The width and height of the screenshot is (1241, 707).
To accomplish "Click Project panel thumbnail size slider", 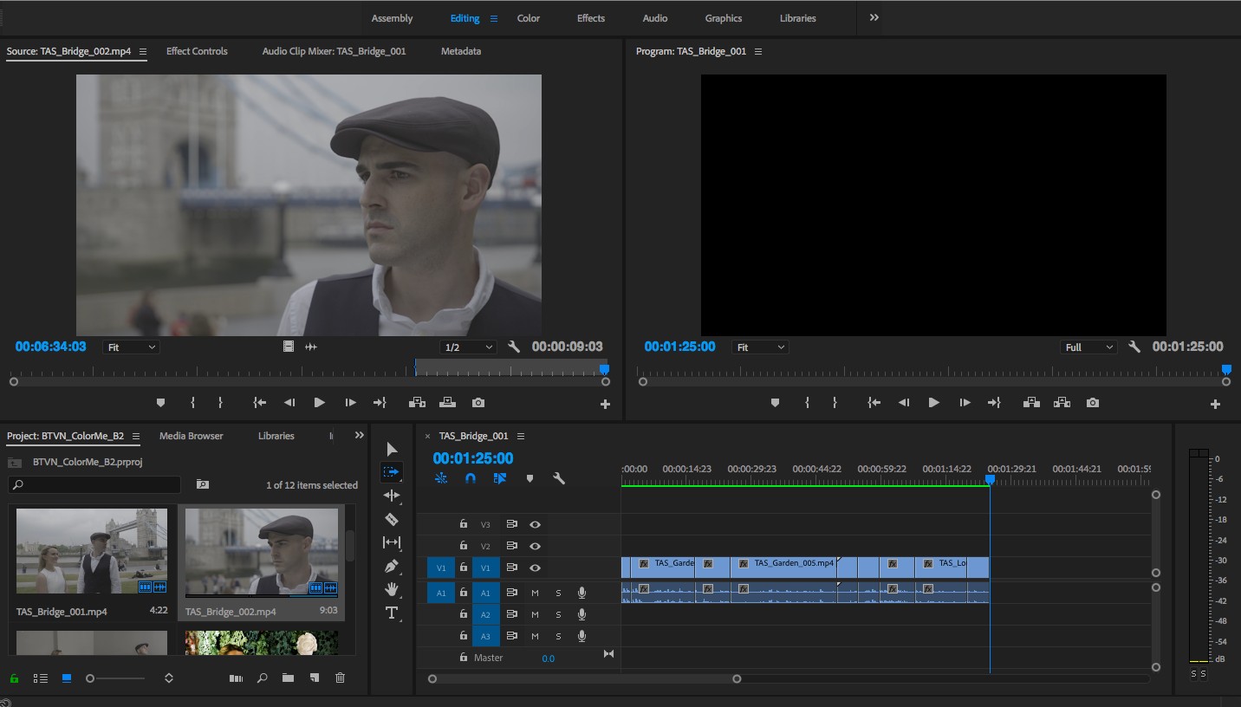I will [116, 678].
